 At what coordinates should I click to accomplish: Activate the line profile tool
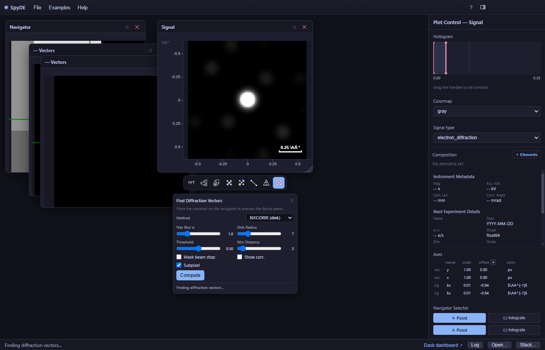(254, 183)
